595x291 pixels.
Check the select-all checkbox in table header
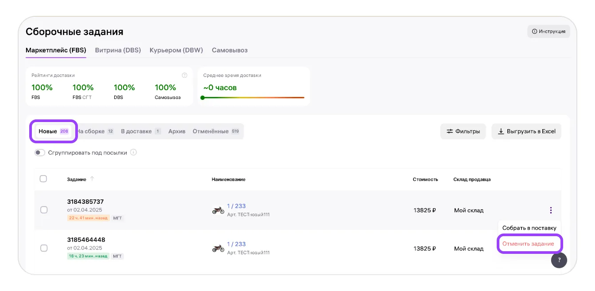pyautogui.click(x=43, y=179)
